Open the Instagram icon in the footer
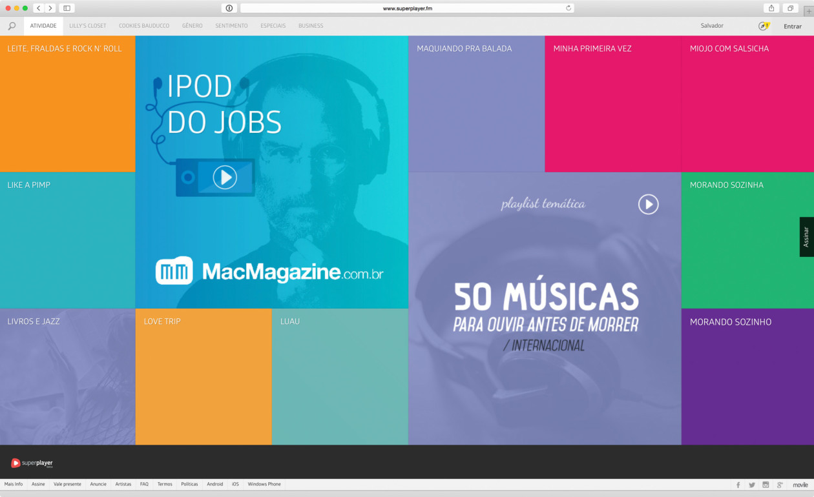This screenshot has width=814, height=497. [x=765, y=484]
